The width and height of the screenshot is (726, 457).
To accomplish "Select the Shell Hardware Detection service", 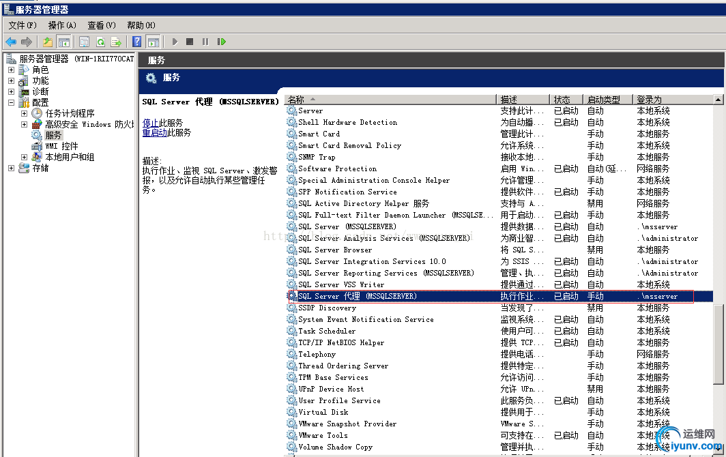I will [499, 123].
